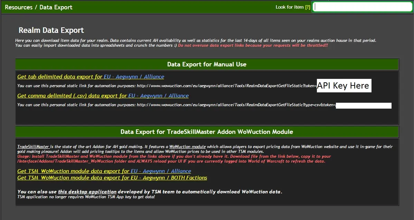The image size is (414, 220).
Task: Open the [?] help link beside Look for item
Action: click(x=308, y=7)
